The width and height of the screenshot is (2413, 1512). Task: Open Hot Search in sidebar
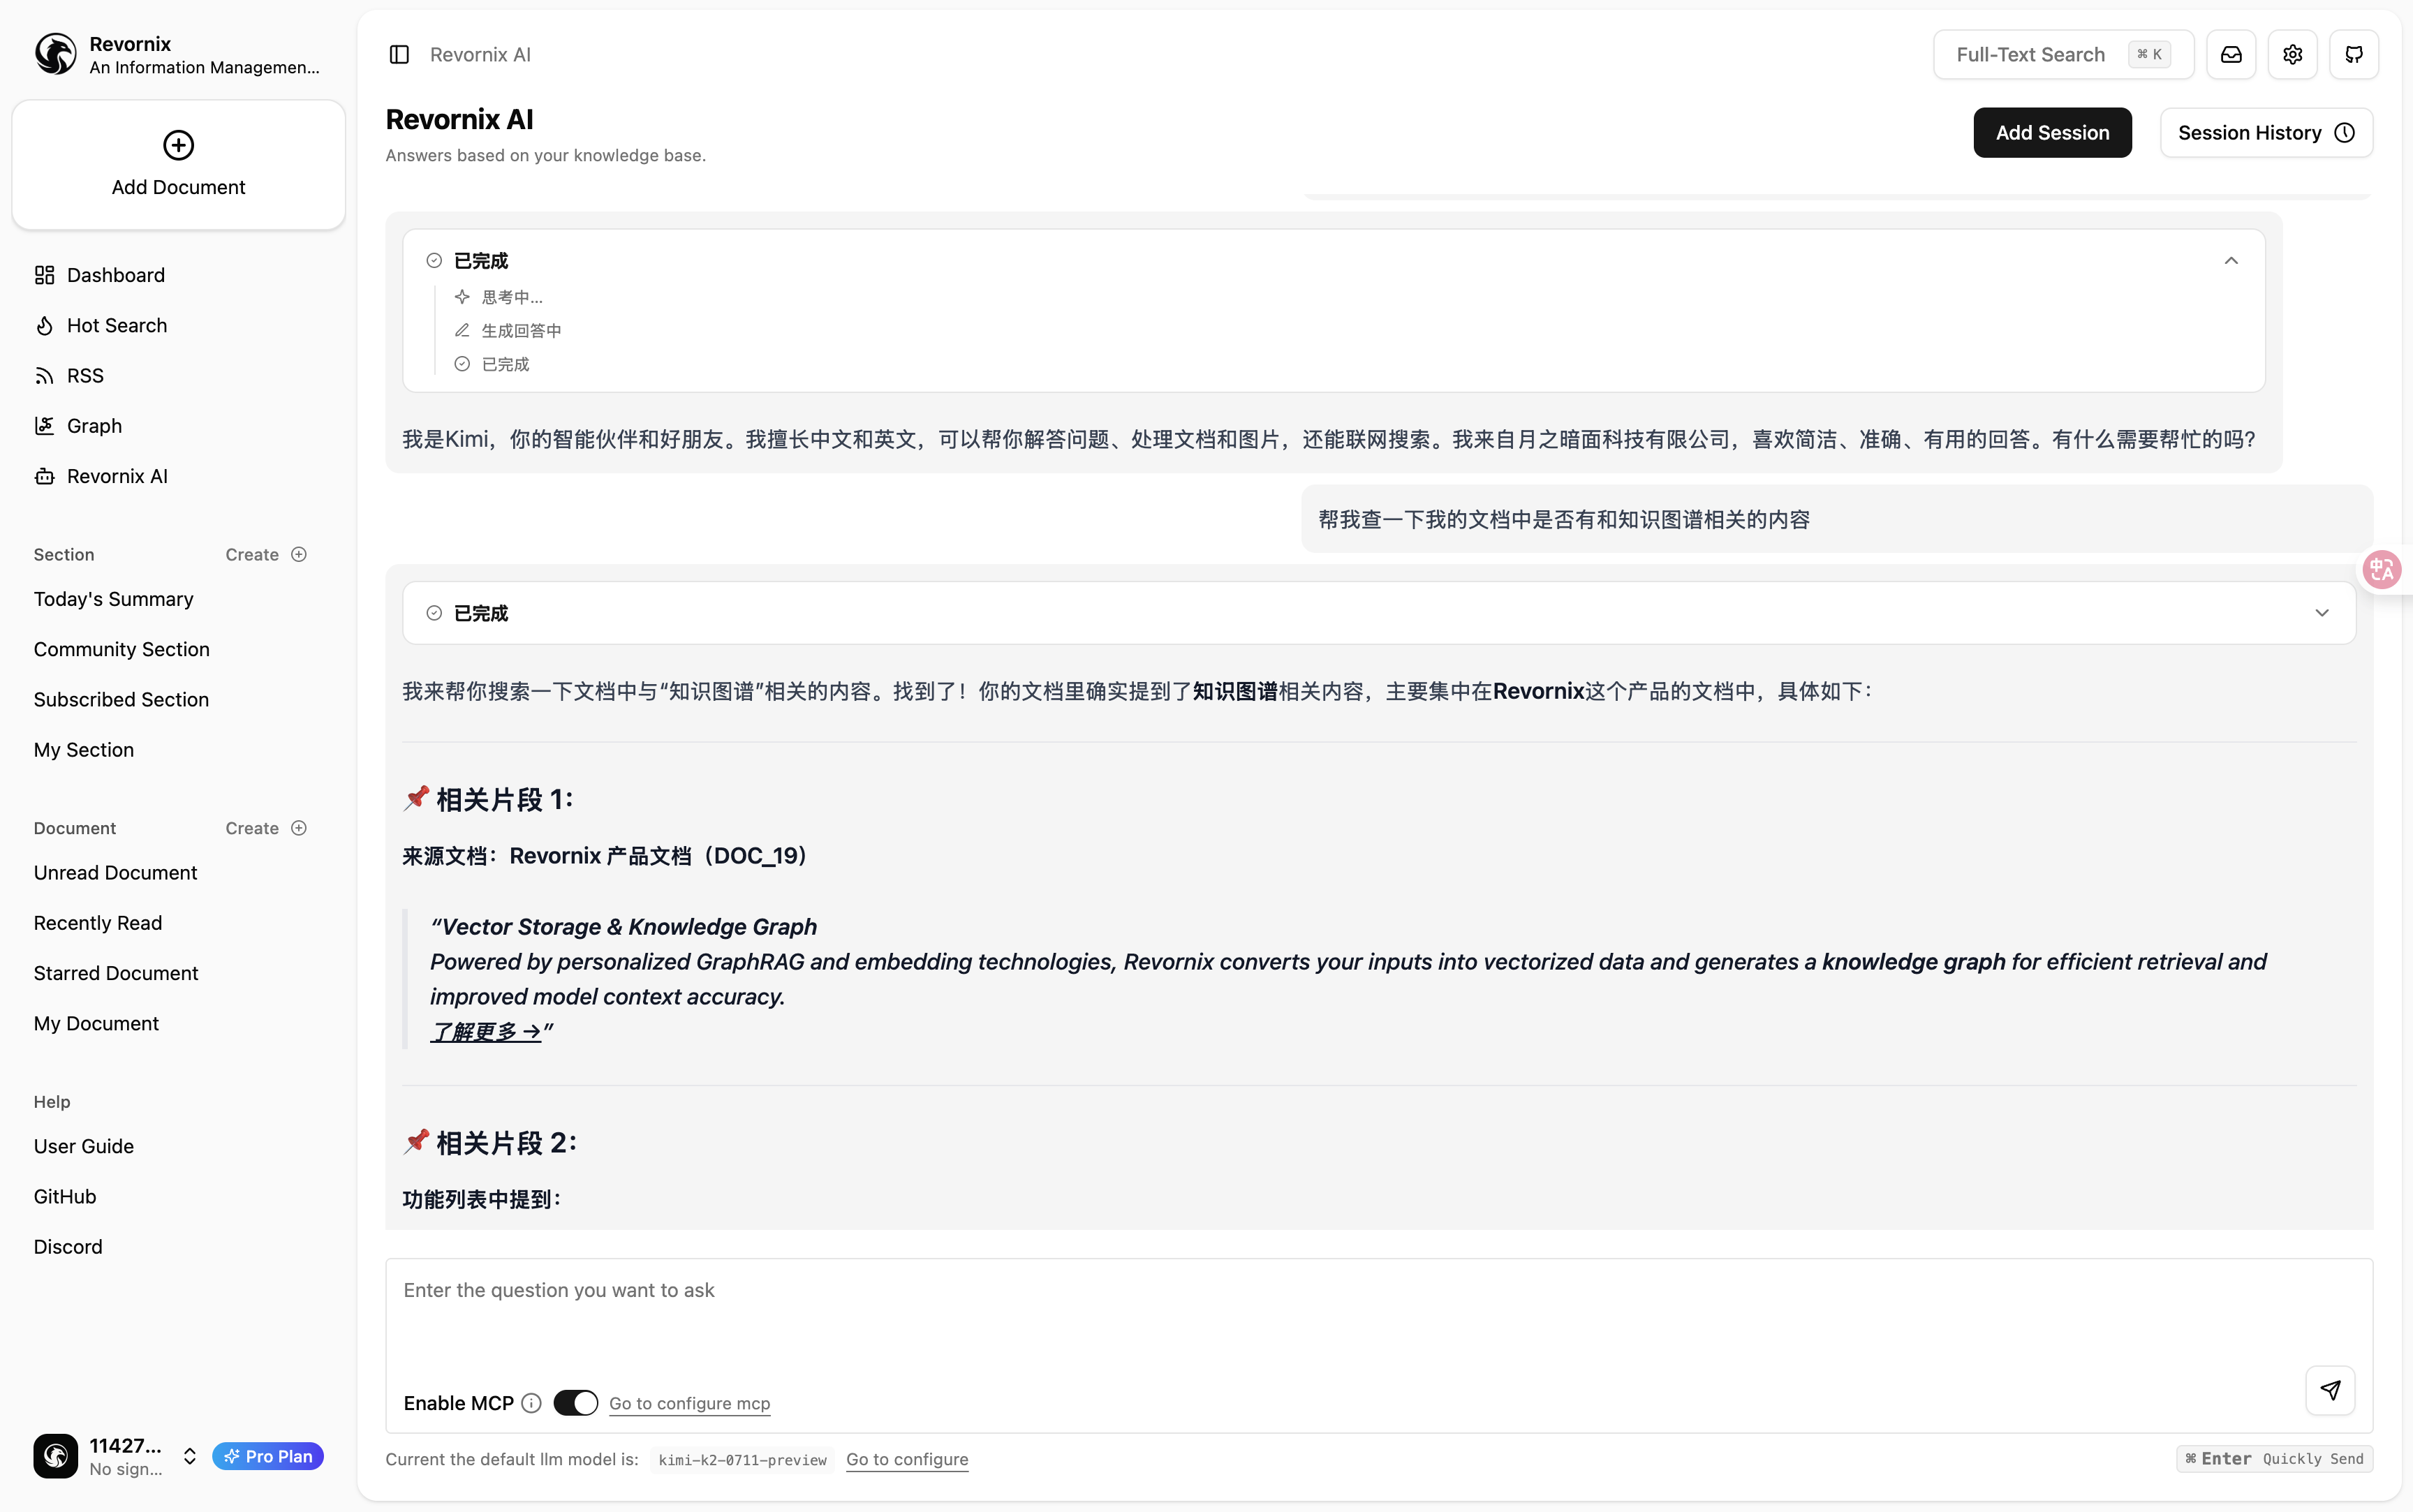116,325
